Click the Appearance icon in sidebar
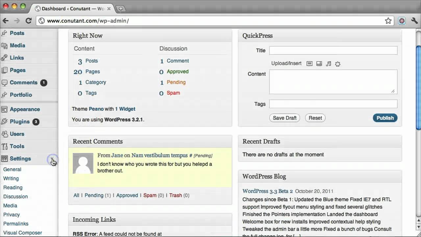 pyautogui.click(x=4, y=109)
